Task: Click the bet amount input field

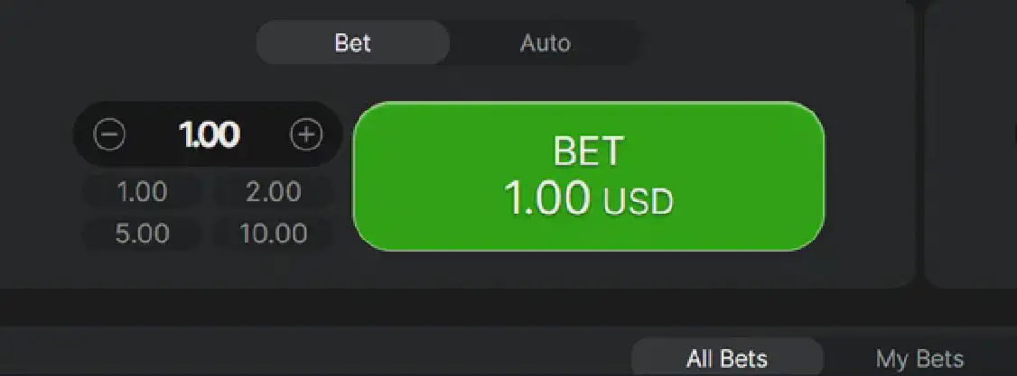Action: click(209, 135)
